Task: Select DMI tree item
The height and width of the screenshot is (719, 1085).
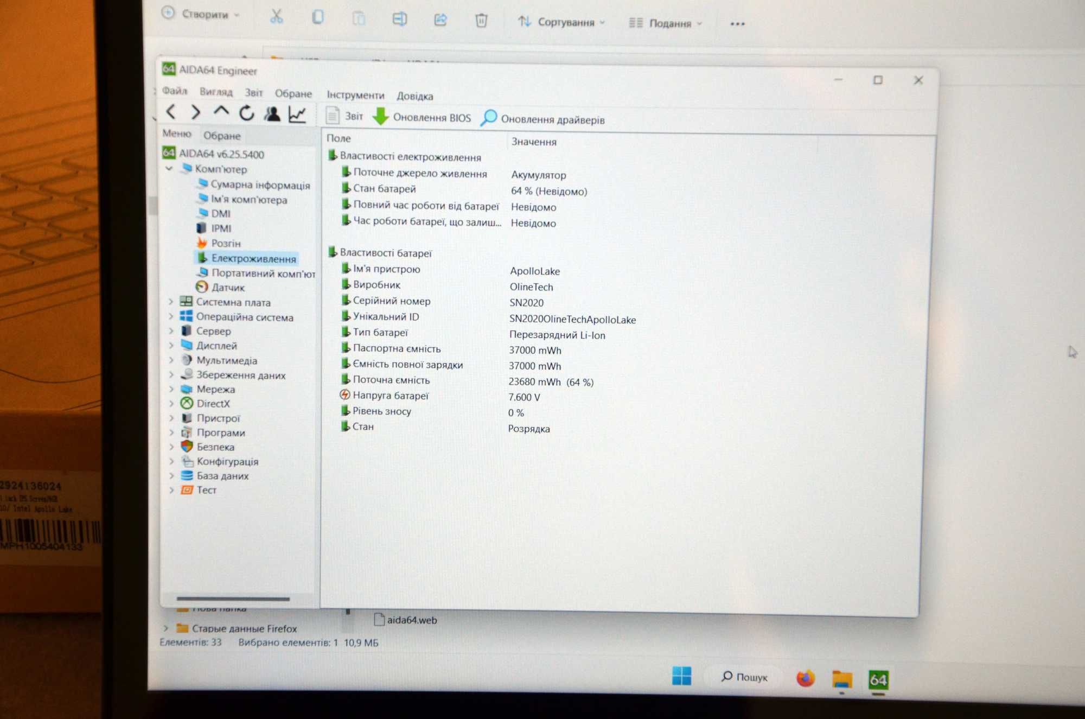Action: pos(214,214)
